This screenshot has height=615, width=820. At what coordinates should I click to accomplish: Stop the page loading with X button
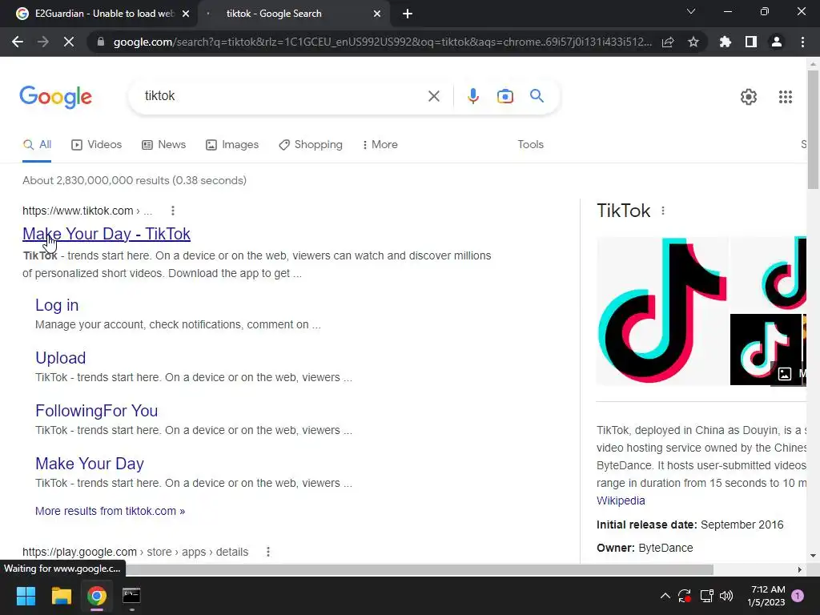[69, 42]
